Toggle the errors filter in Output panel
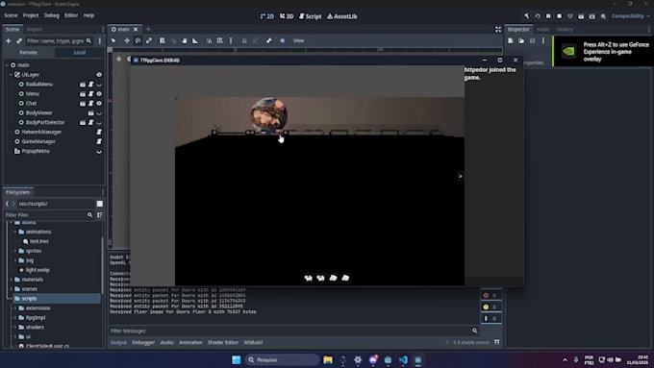This screenshot has width=654, height=368. [x=490, y=295]
